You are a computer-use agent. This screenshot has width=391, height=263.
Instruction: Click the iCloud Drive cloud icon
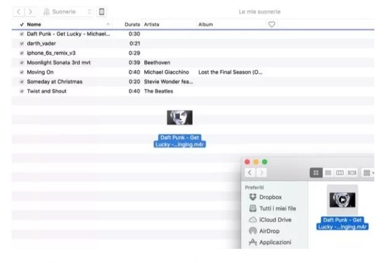pyautogui.click(x=253, y=220)
